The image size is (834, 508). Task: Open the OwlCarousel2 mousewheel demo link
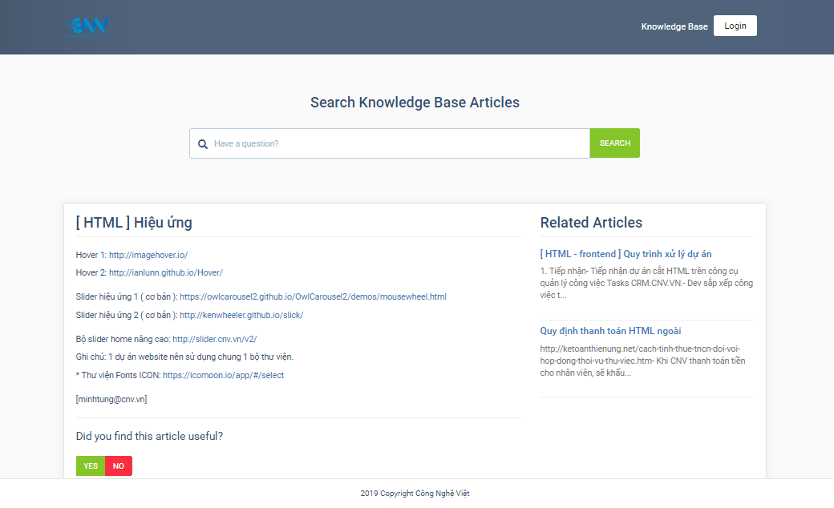tap(314, 296)
